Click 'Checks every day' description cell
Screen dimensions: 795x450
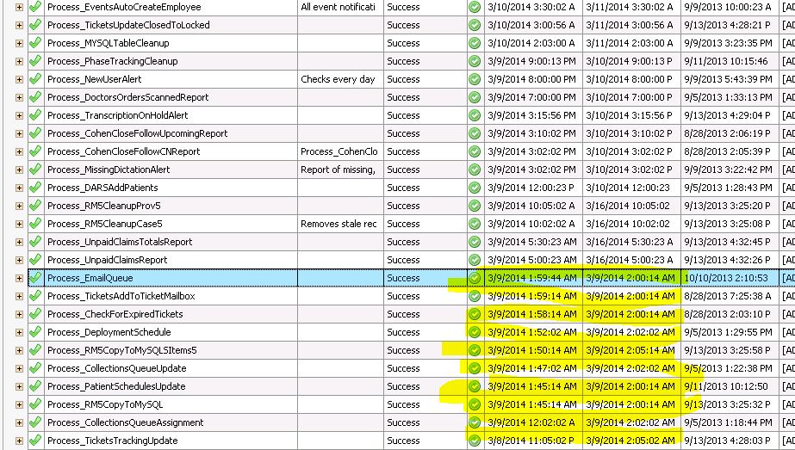338,79
